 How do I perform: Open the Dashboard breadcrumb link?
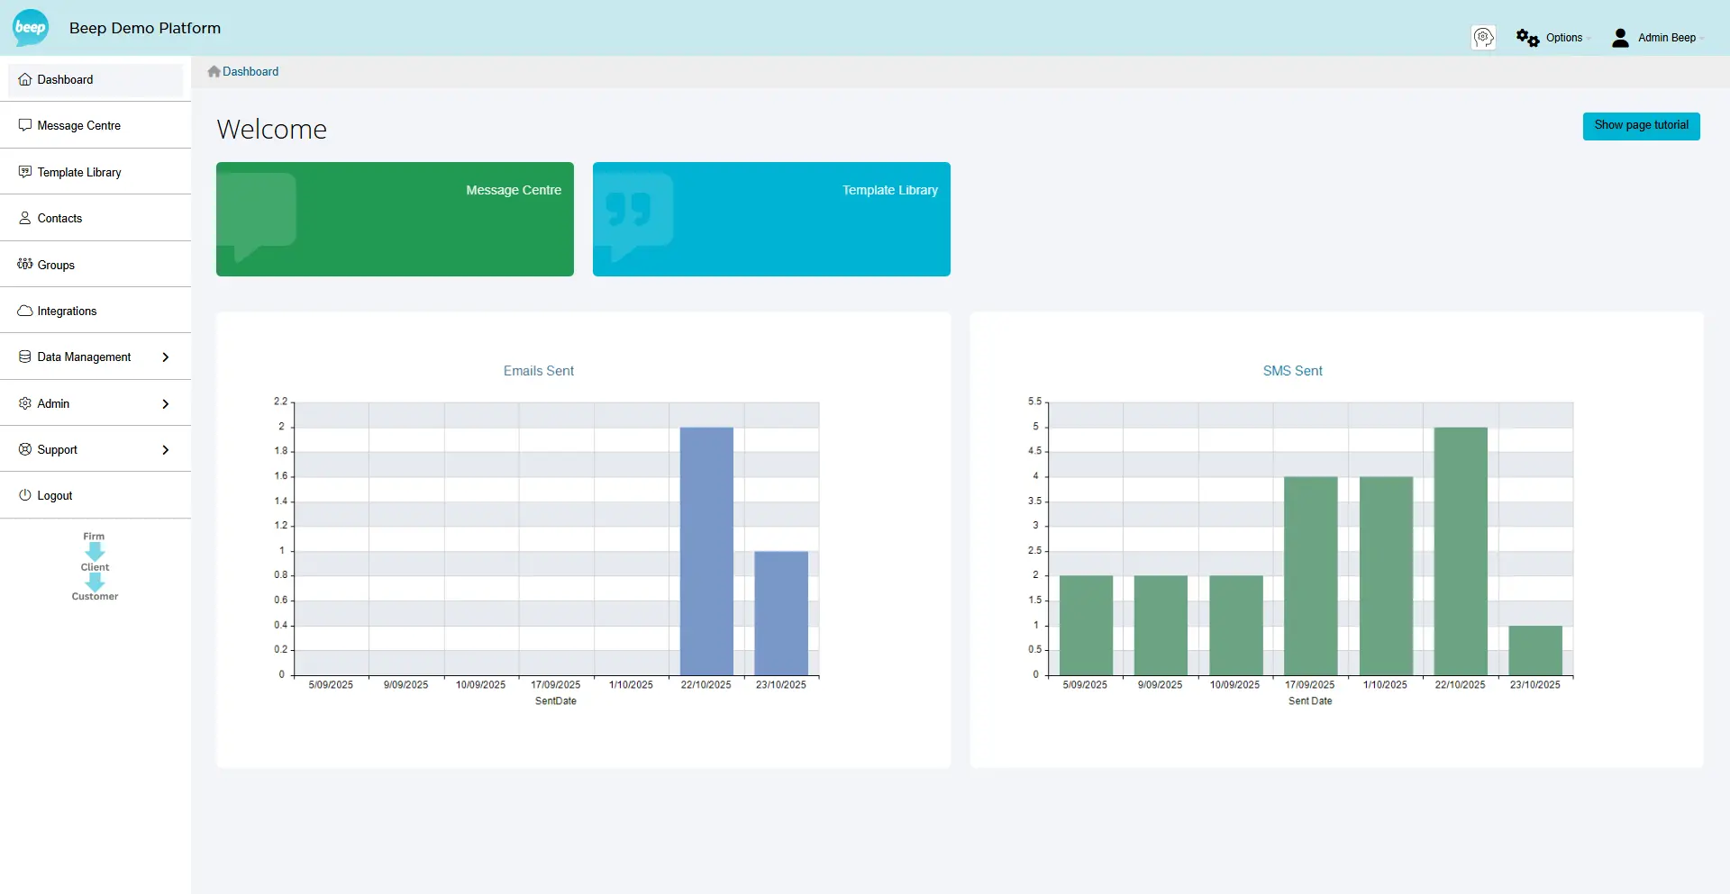click(249, 71)
